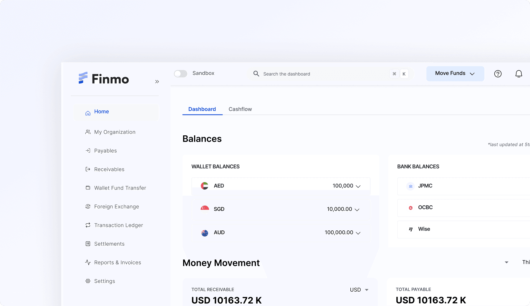
Task: Click the last updated note
Action: coord(509,144)
